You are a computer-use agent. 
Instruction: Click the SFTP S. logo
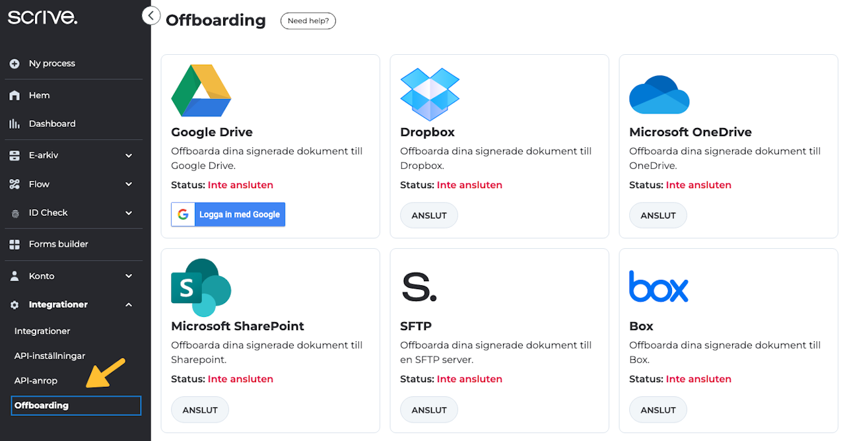[419, 287]
